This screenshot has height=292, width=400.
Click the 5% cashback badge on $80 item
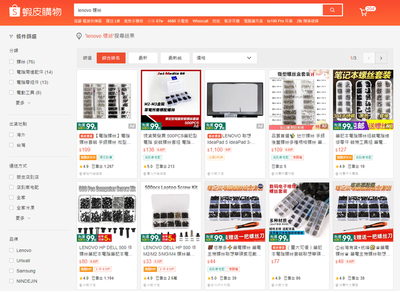105,238
